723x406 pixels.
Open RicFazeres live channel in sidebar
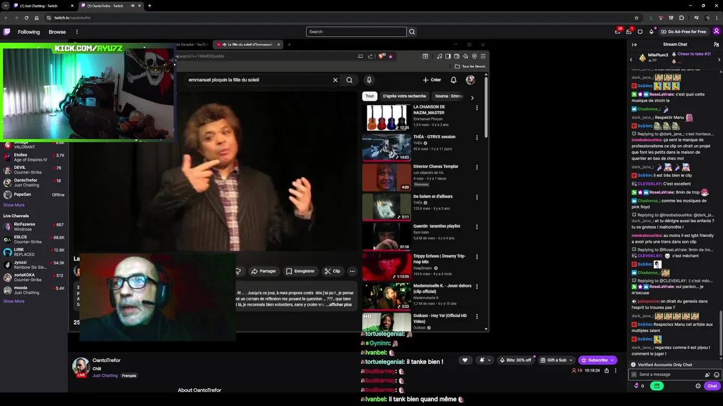point(34,227)
